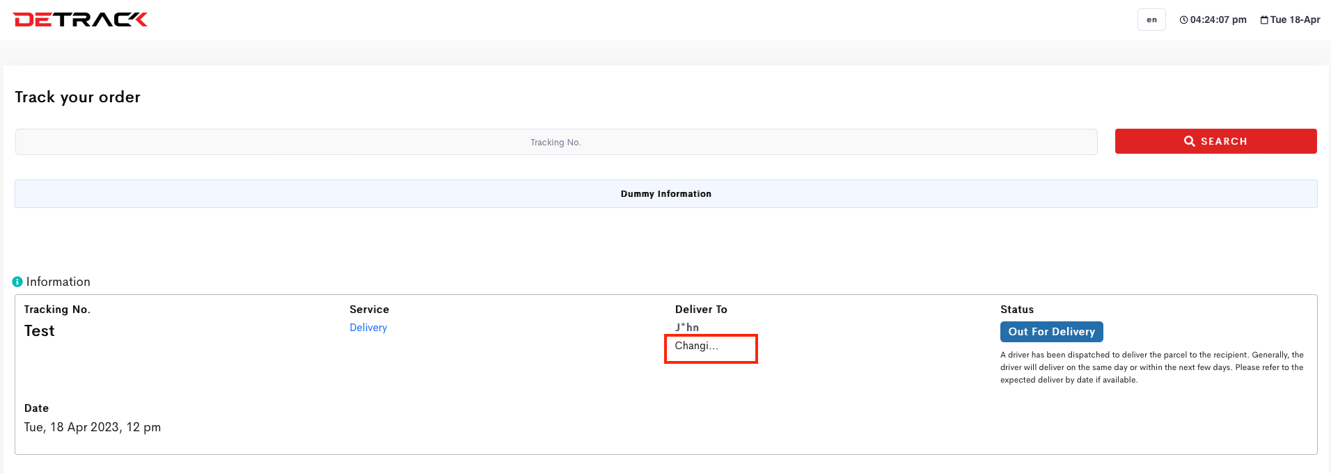
Task: Click the recipient name 'J*hn'
Action: pos(687,328)
